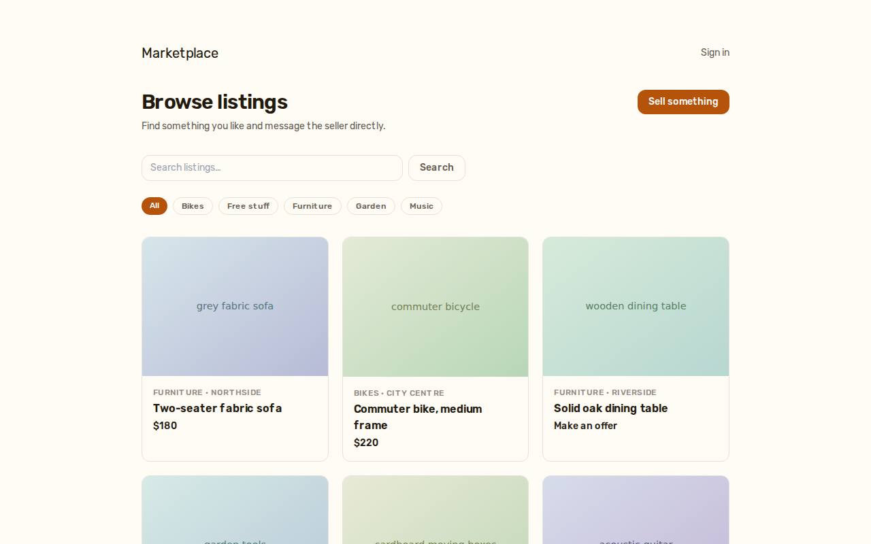Filter listings by Garden
The width and height of the screenshot is (871, 544).
371,206
